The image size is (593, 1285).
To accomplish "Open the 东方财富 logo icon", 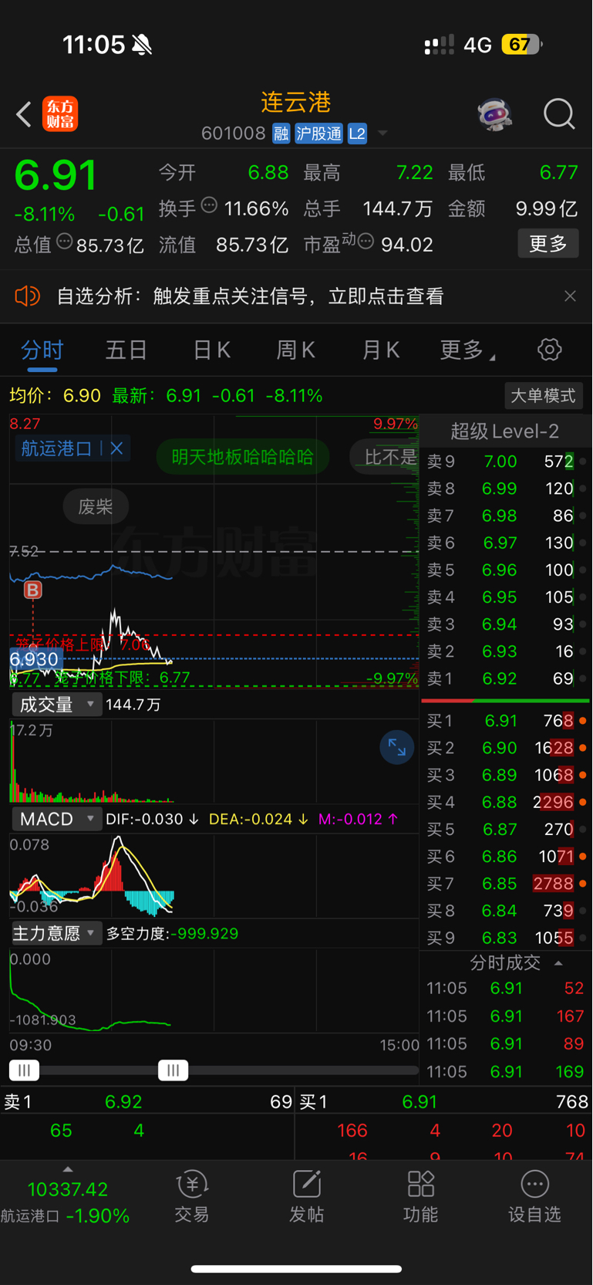I will [x=60, y=114].
